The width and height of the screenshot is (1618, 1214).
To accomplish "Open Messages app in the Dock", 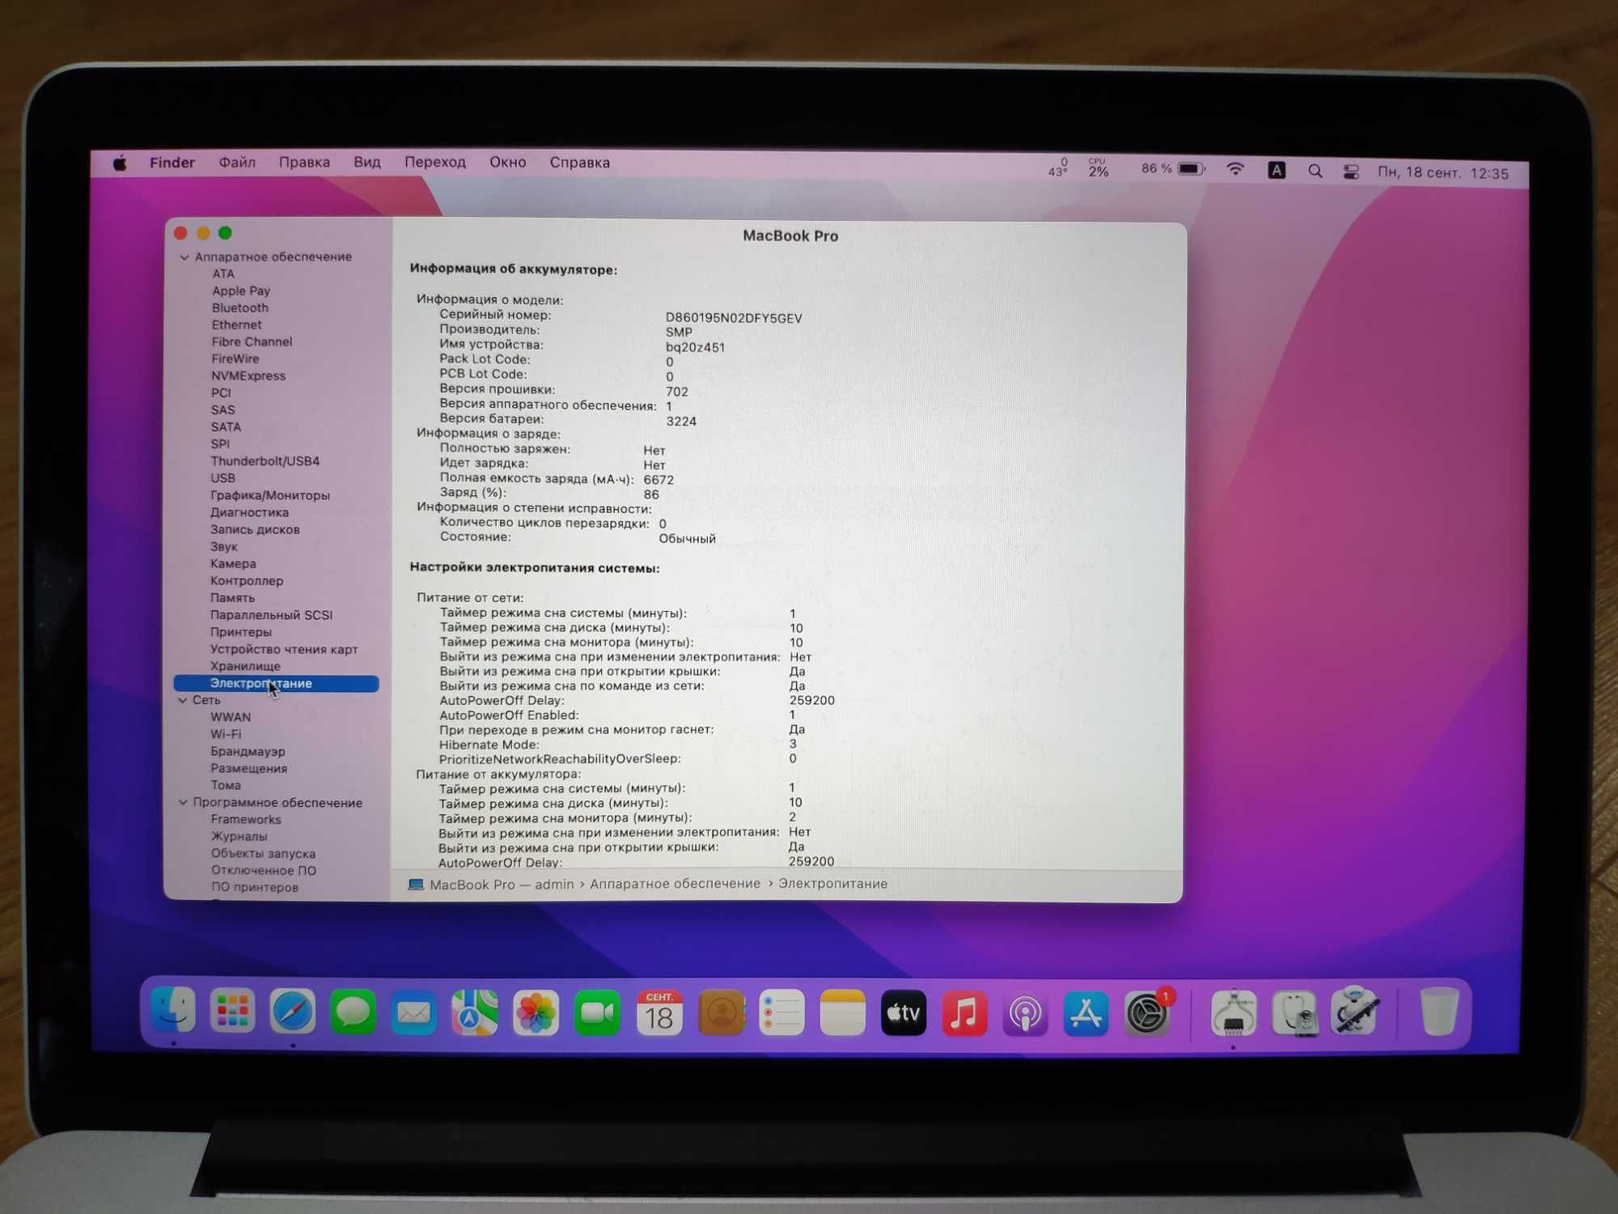I will [354, 1012].
